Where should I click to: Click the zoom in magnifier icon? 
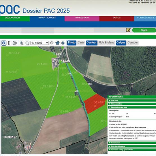22,43
